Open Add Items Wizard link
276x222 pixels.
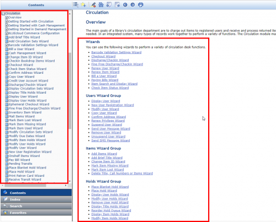104,154
